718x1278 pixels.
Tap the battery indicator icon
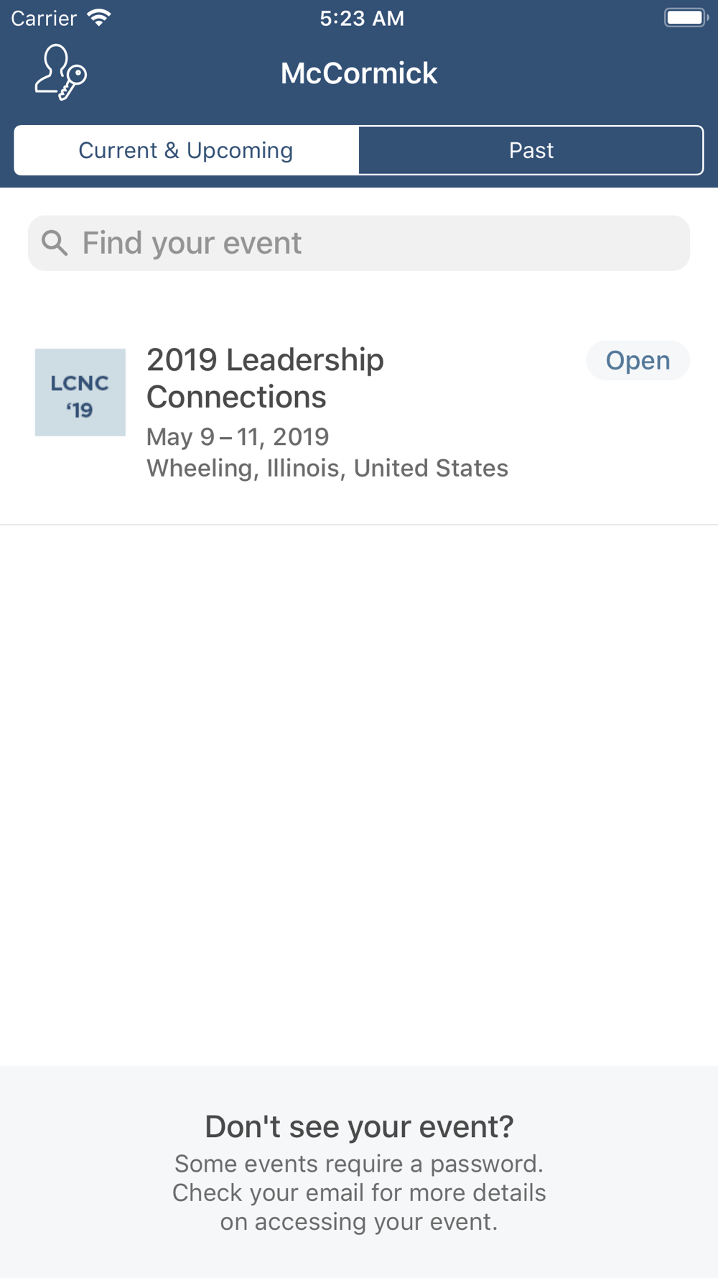point(686,18)
